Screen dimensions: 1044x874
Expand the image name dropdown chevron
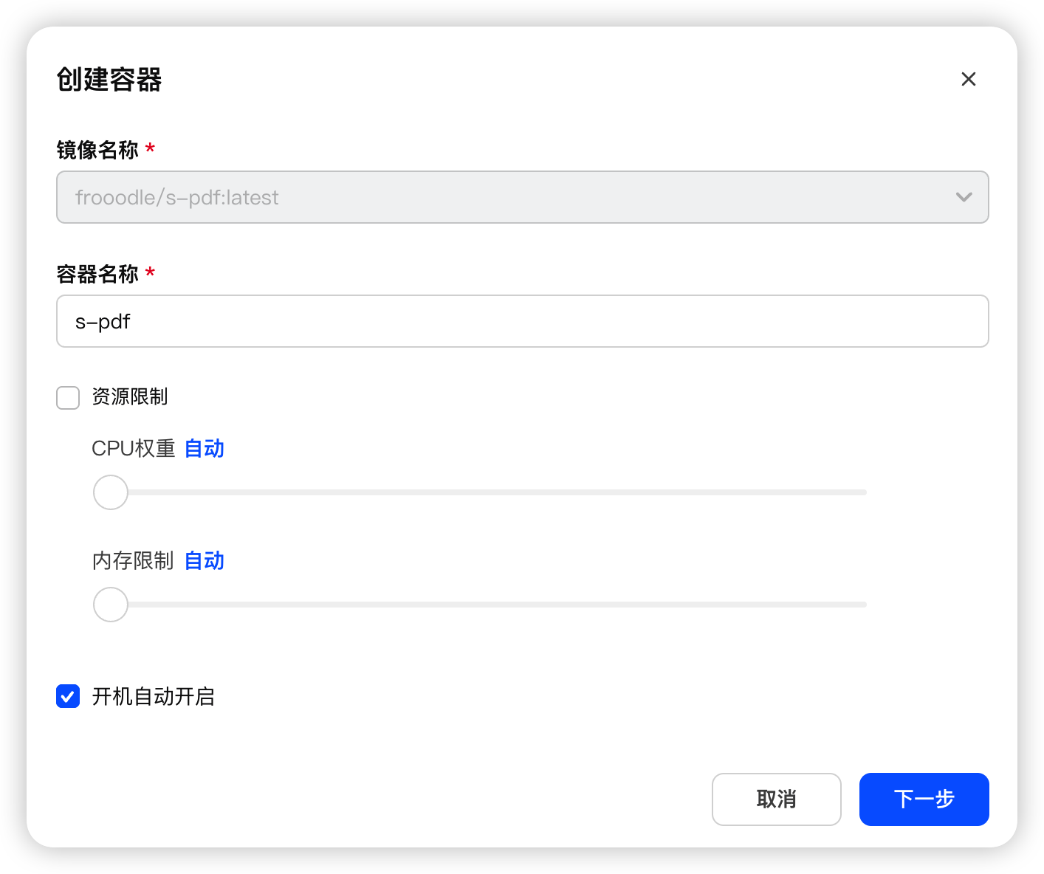tap(964, 197)
